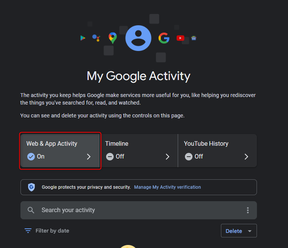Open Manage My Activity verification link
Image resolution: width=288 pixels, height=248 pixels.
click(167, 187)
